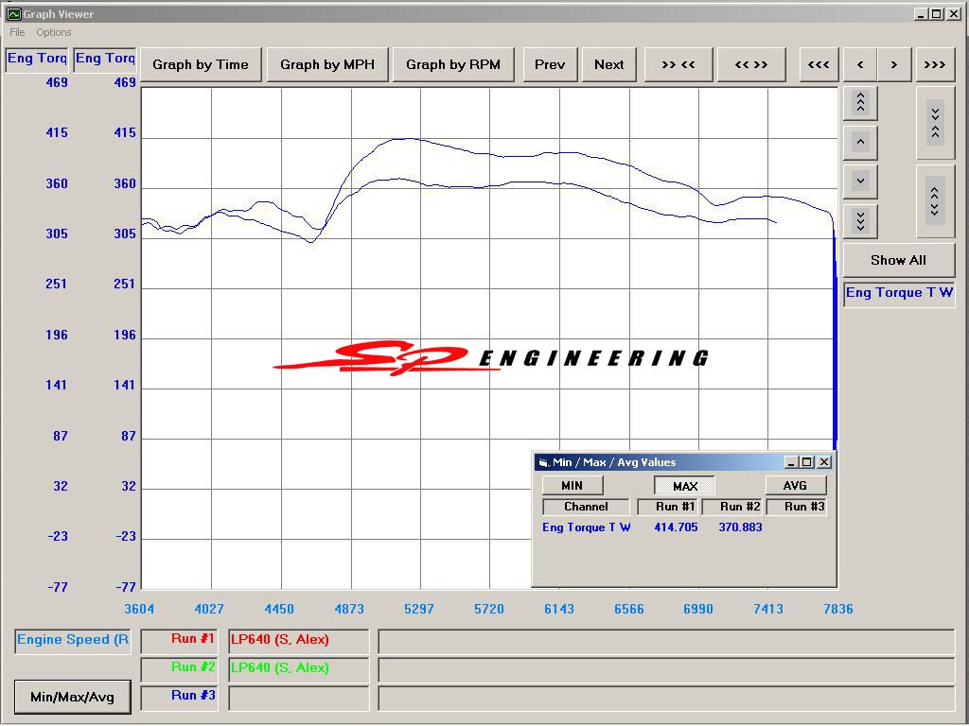Select Eng Torque T W row text
The height and width of the screenshot is (726, 969).
click(587, 527)
